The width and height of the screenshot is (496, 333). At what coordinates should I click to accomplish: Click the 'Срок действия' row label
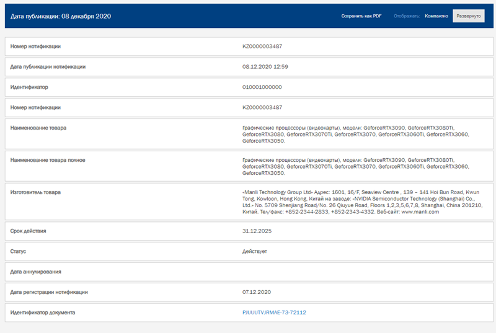[x=29, y=231]
